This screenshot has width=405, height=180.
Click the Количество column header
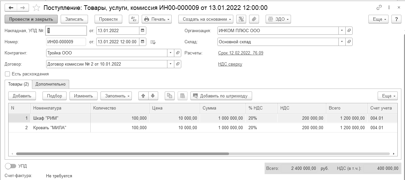(120, 108)
